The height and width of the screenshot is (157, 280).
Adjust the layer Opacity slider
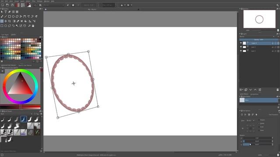[259, 40]
